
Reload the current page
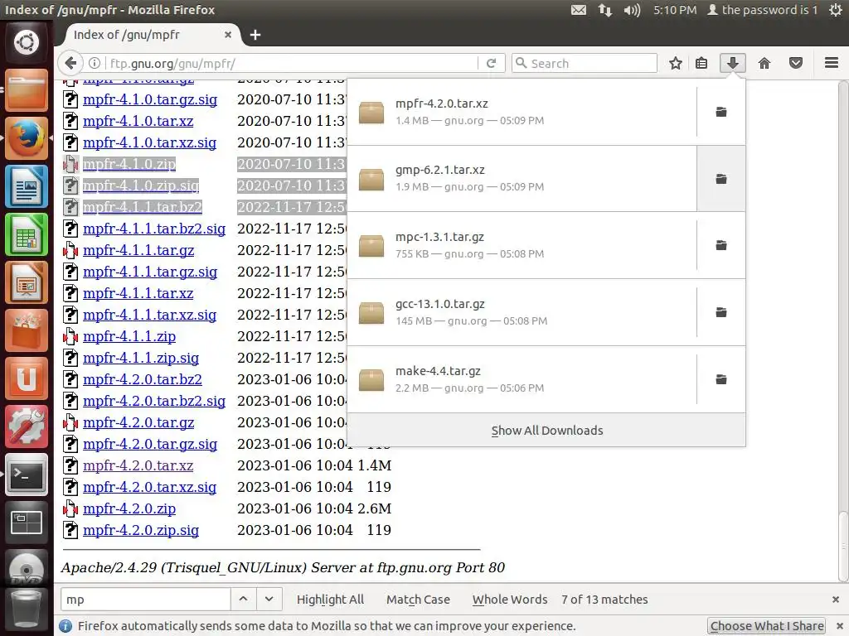(x=491, y=63)
